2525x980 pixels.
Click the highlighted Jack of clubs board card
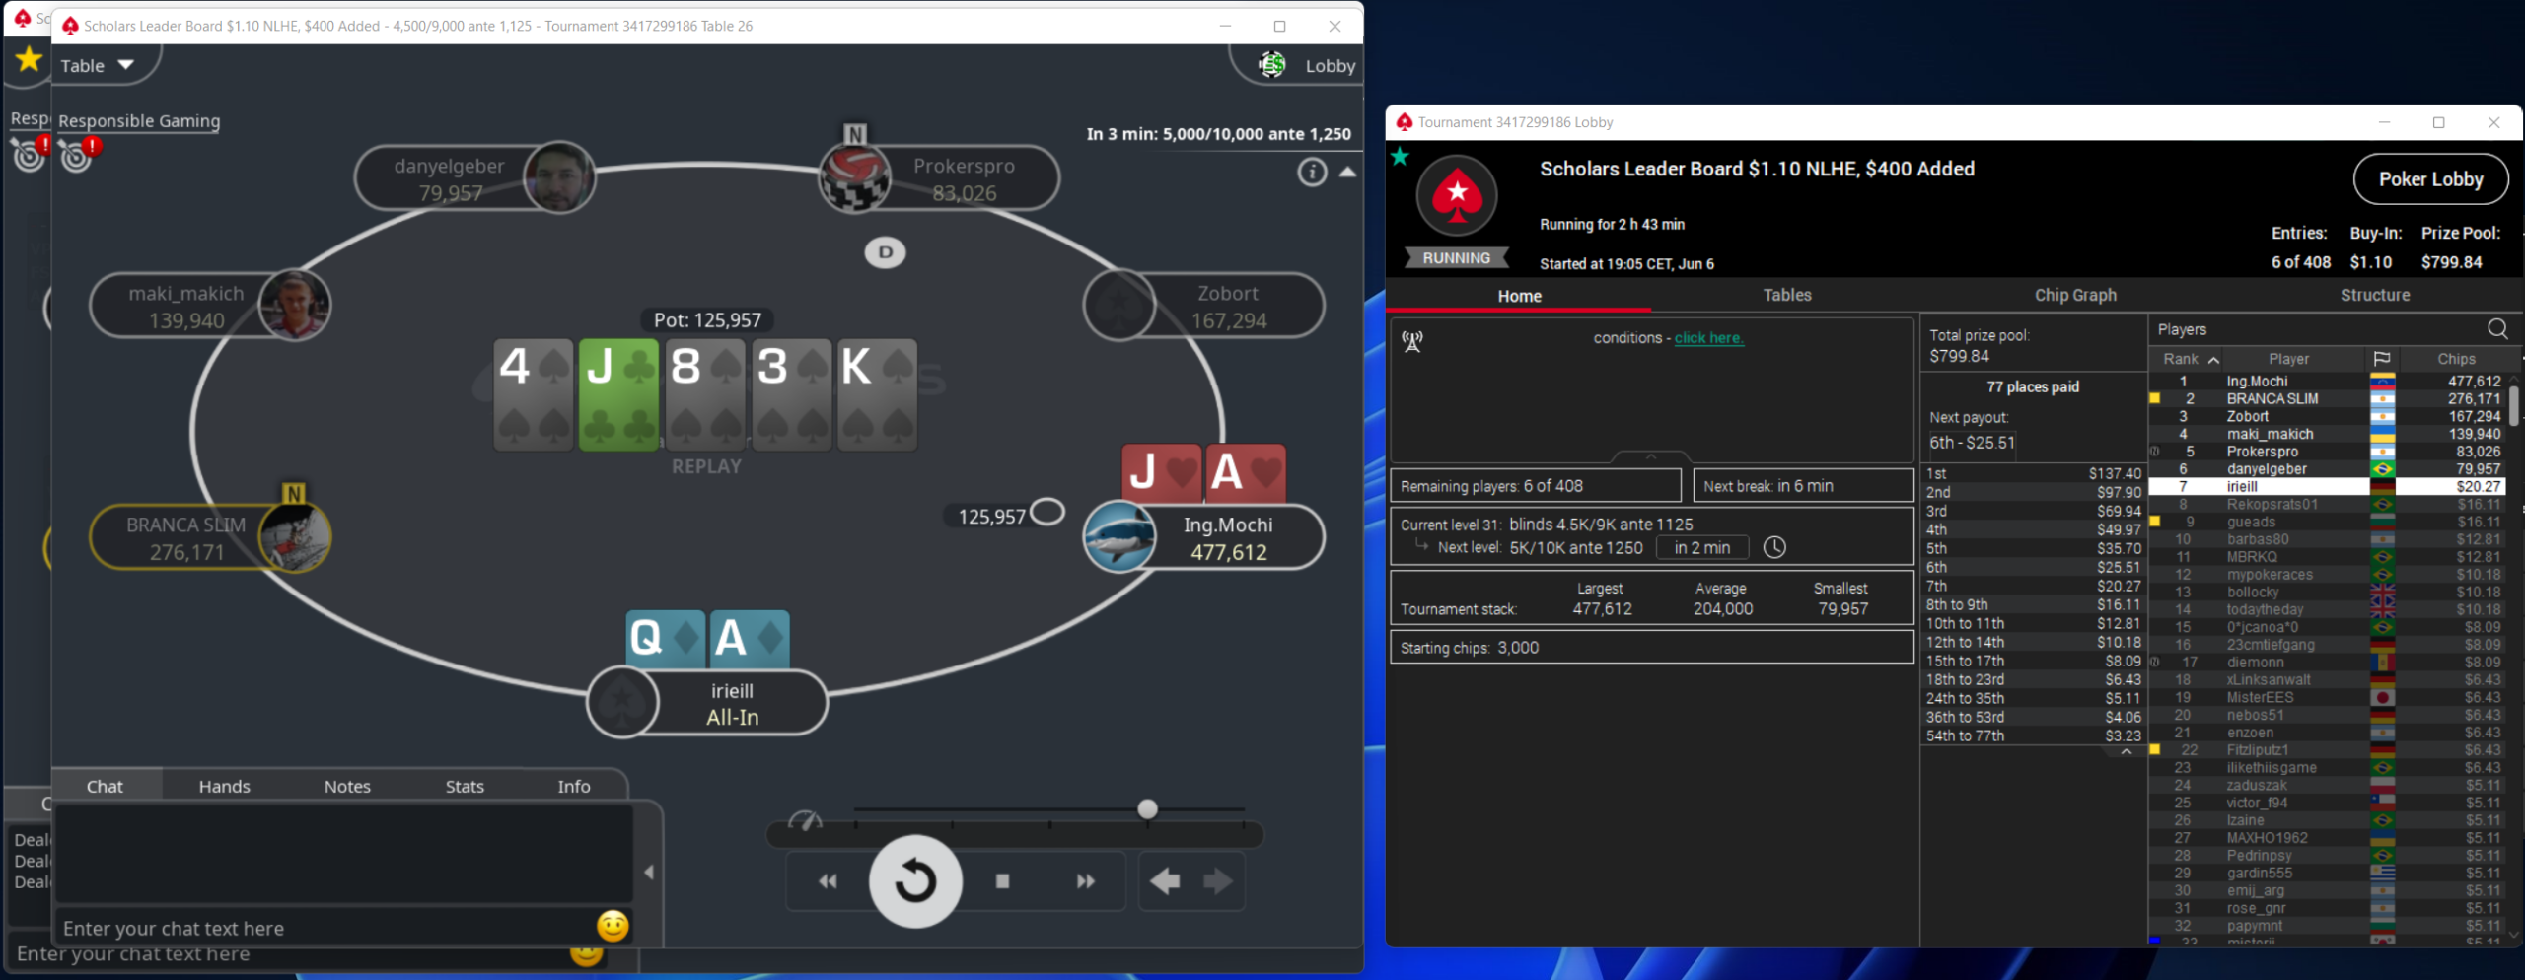(x=618, y=395)
